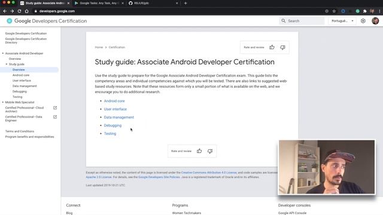
Task: Open the Portuguese language dropdown
Action: click(x=342, y=21)
